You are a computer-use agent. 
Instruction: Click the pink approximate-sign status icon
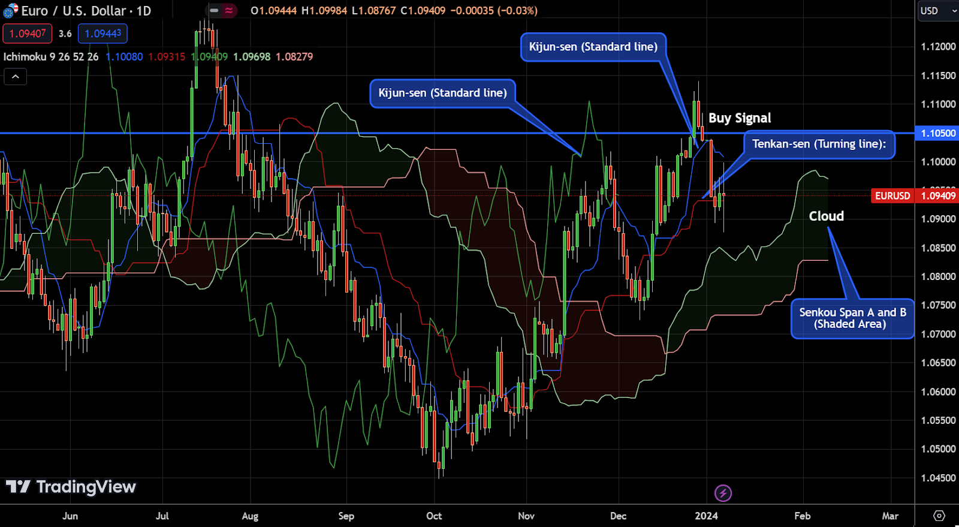pyautogui.click(x=229, y=10)
